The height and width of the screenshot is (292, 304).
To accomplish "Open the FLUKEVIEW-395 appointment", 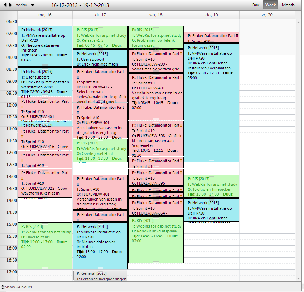I will (156, 177).
